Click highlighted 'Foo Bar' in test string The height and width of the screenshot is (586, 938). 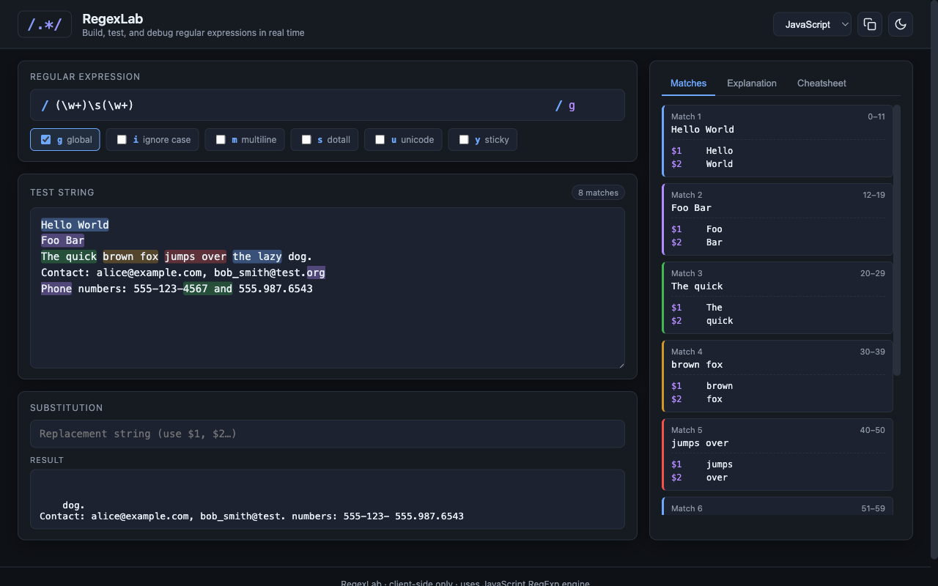point(63,240)
